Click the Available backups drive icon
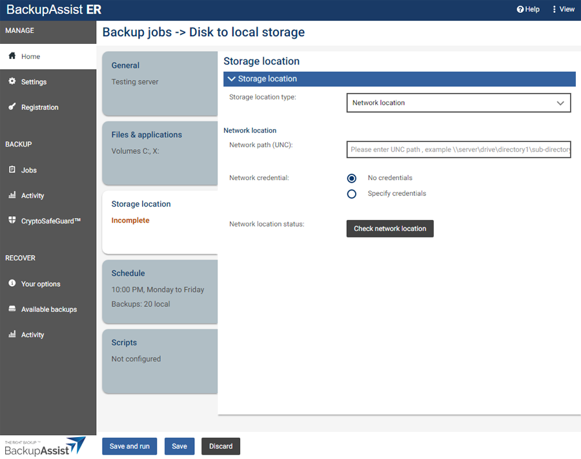This screenshot has width=581, height=459. [x=12, y=309]
